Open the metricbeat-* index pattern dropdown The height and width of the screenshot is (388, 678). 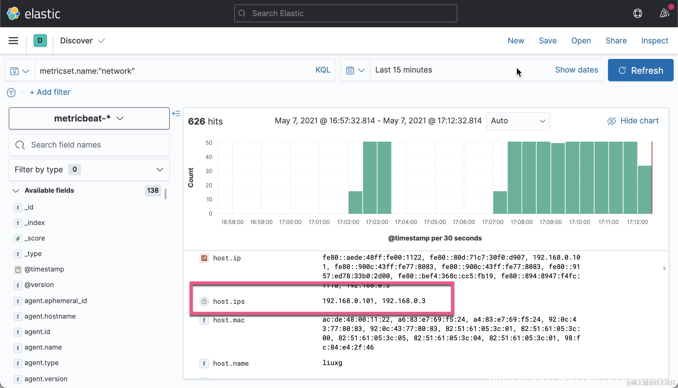click(89, 118)
